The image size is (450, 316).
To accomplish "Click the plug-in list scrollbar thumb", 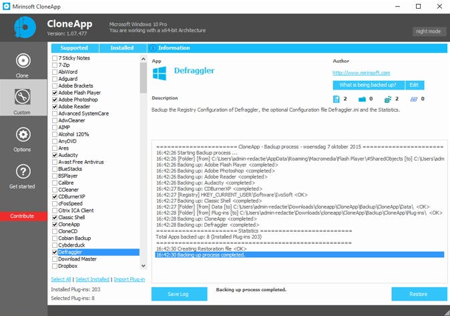I will coord(143,77).
